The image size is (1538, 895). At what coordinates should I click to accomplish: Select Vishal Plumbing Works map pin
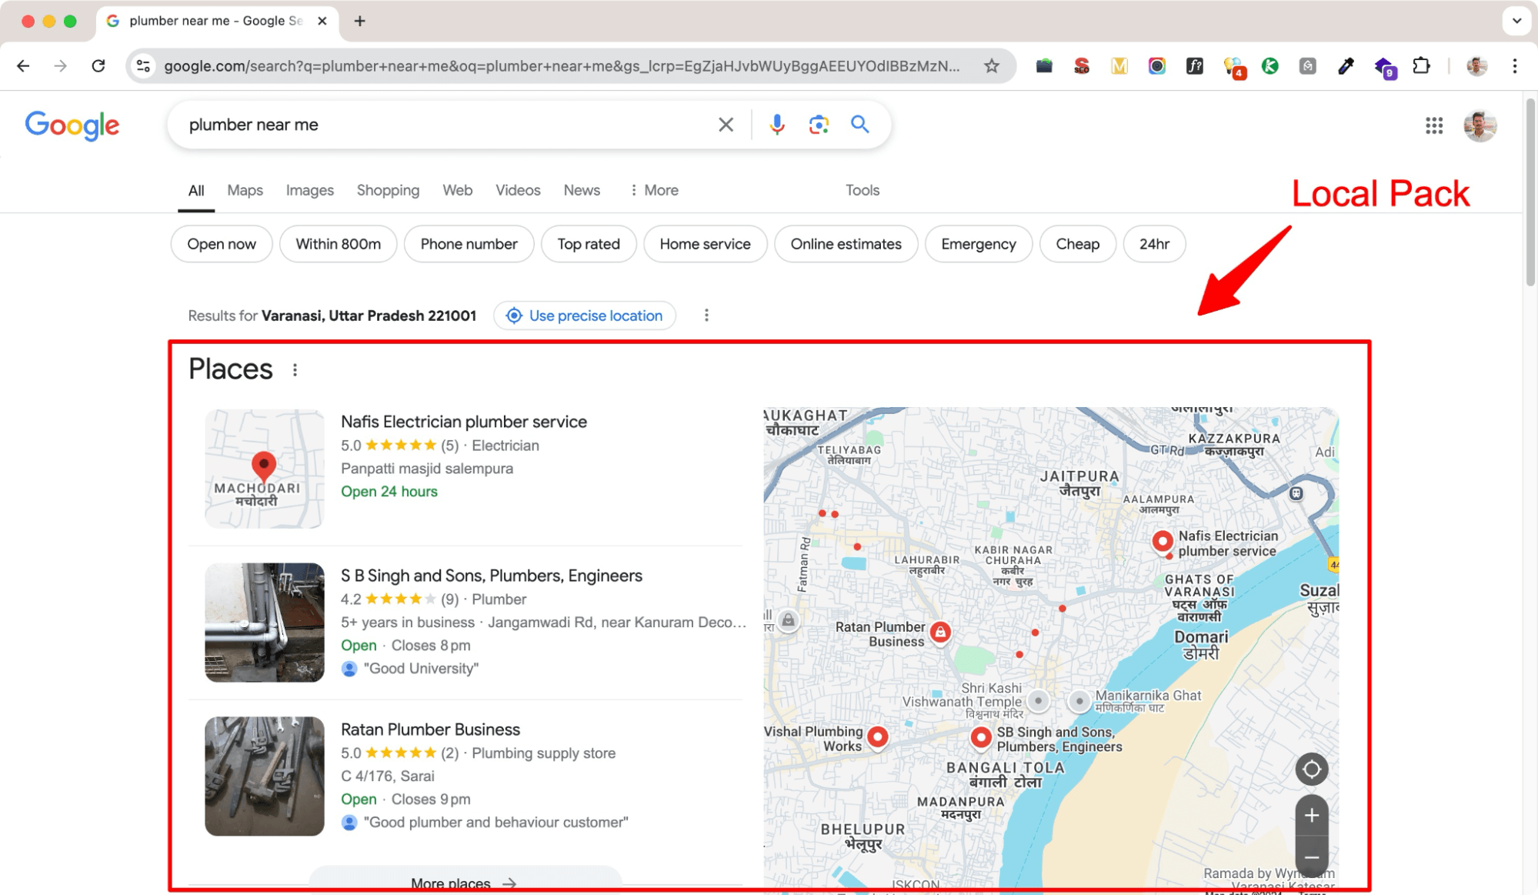tap(878, 737)
